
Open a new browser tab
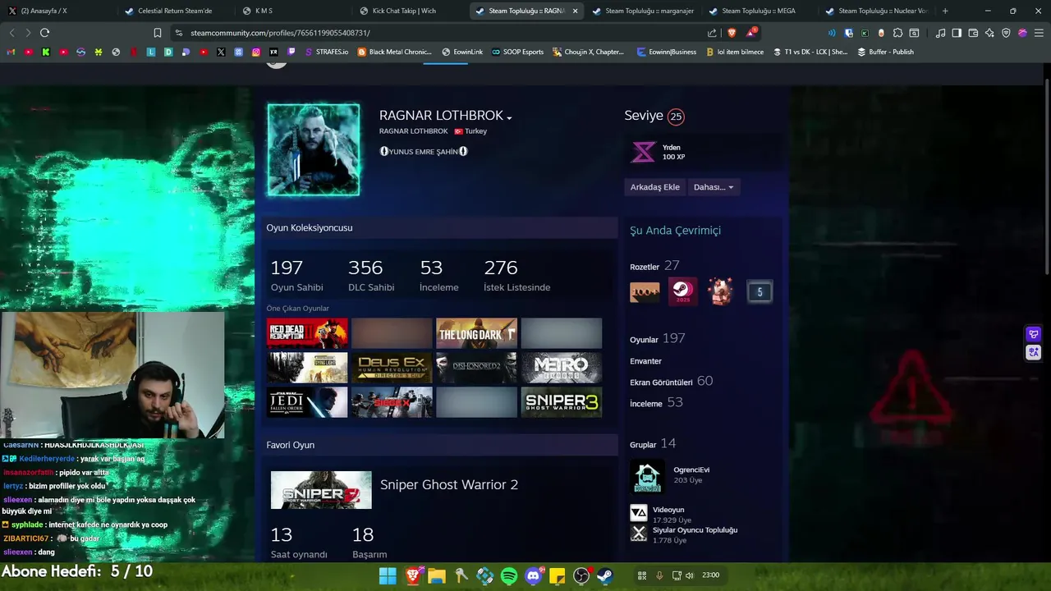point(945,11)
